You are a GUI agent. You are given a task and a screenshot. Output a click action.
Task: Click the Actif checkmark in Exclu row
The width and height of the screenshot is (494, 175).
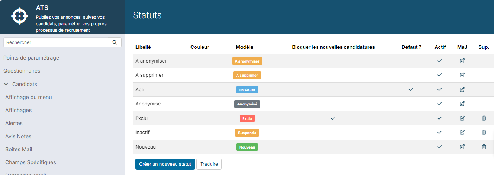(x=439, y=118)
